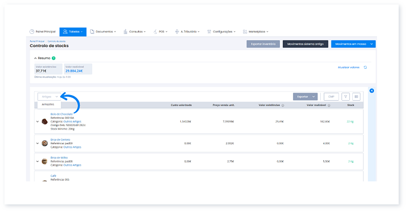Click the green info badge next to Resumo
The image size is (406, 212).
tap(53, 58)
